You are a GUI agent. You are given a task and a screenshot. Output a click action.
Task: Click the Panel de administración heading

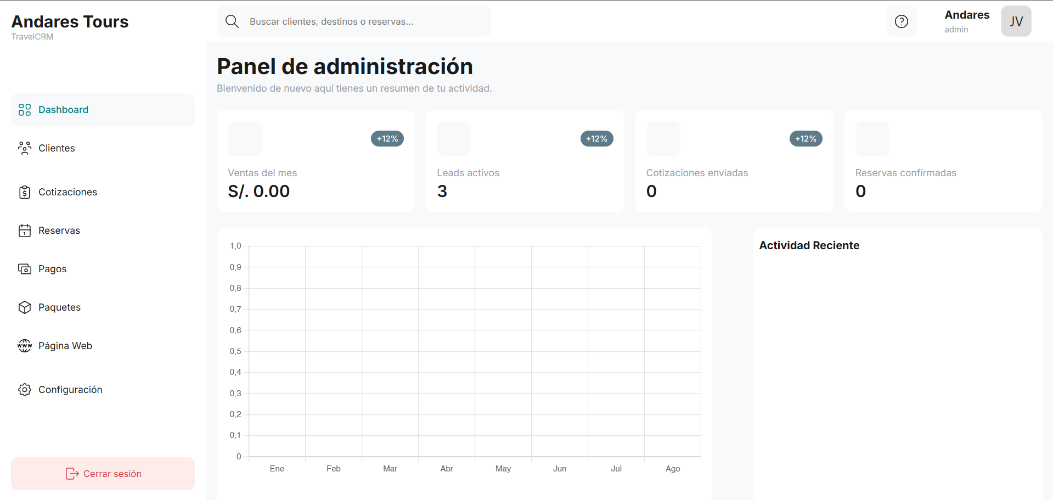(345, 66)
